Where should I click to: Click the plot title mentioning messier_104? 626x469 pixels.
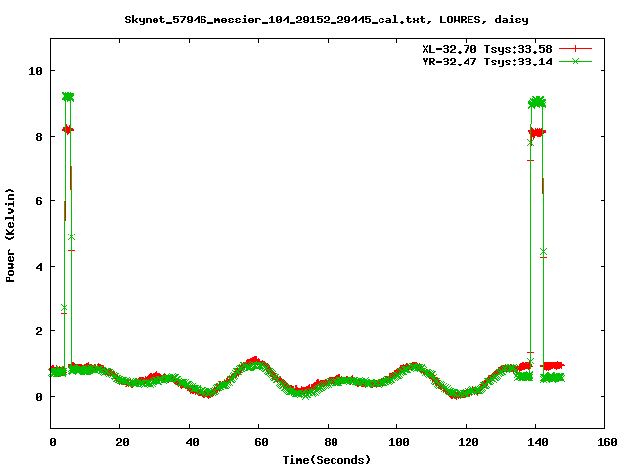coord(327,20)
